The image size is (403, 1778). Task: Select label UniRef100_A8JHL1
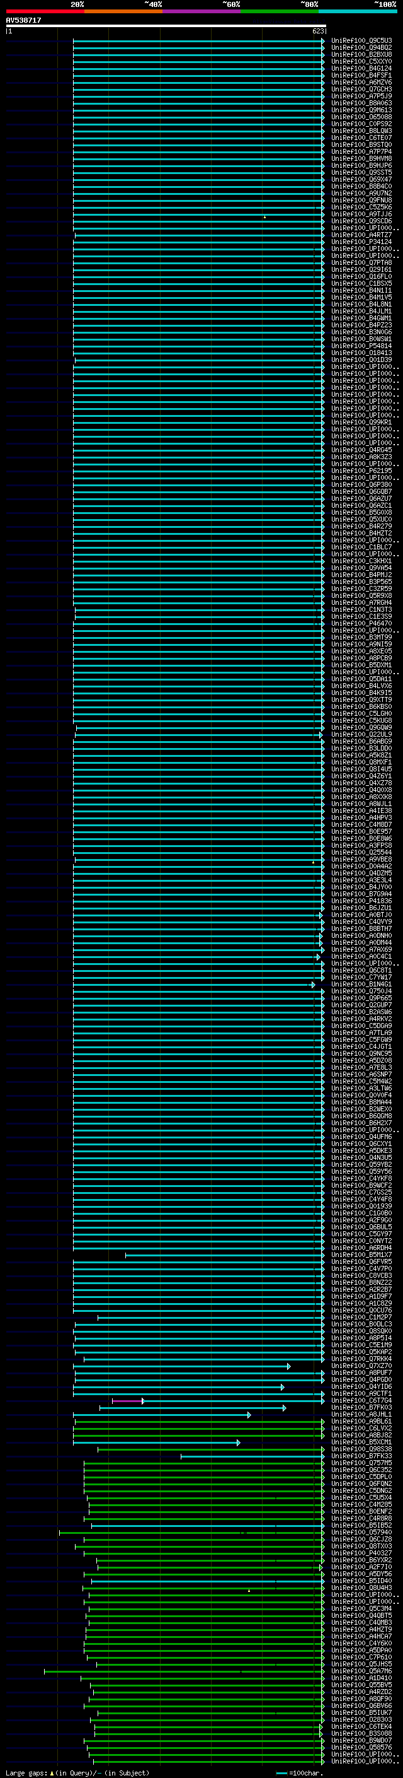pyautogui.click(x=361, y=1414)
